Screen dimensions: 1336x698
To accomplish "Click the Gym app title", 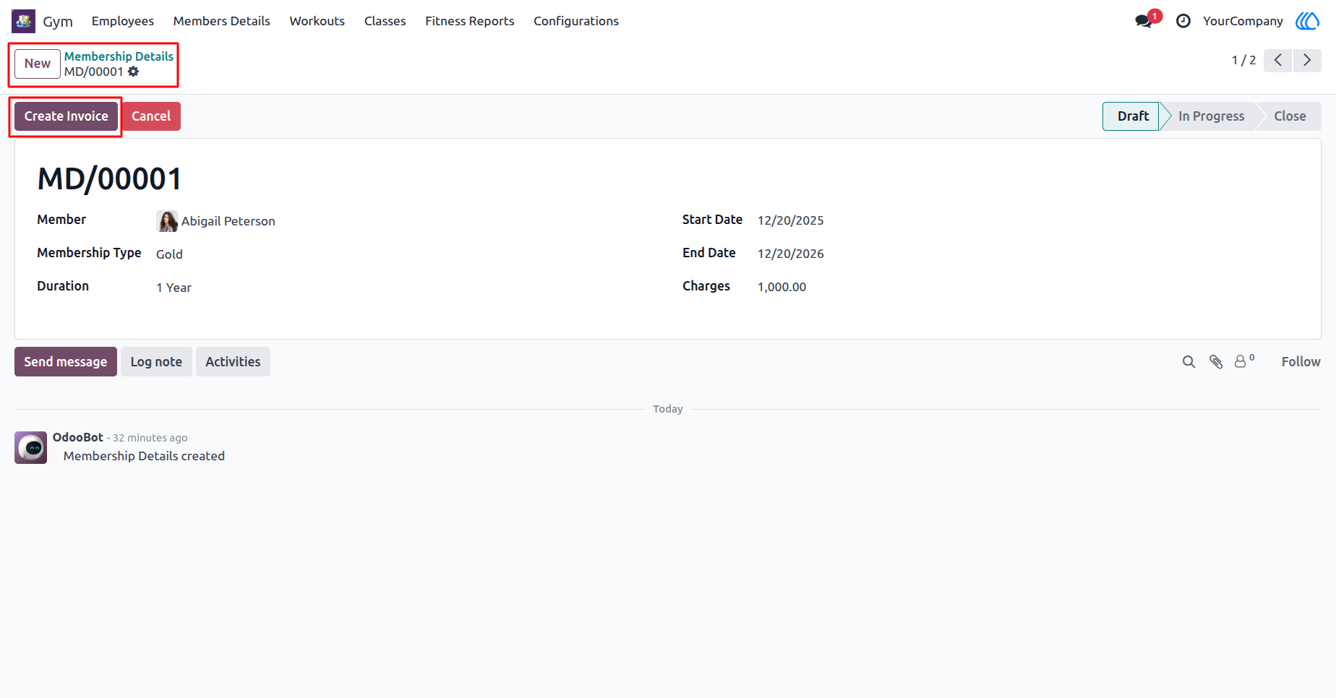I will coord(58,22).
